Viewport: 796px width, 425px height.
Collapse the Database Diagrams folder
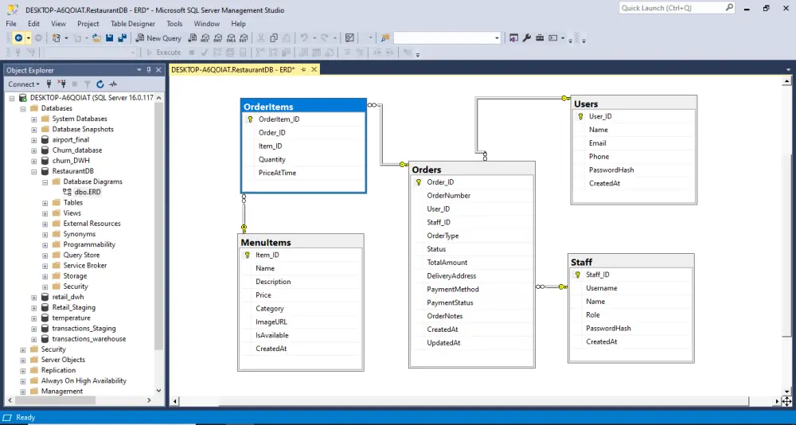(x=45, y=181)
